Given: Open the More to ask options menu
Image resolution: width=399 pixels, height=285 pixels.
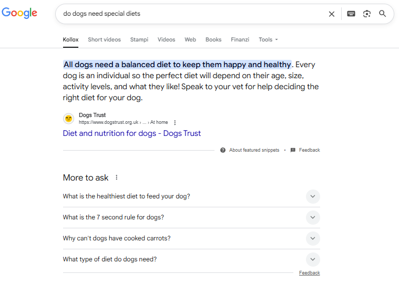Looking at the screenshot, I should [117, 177].
